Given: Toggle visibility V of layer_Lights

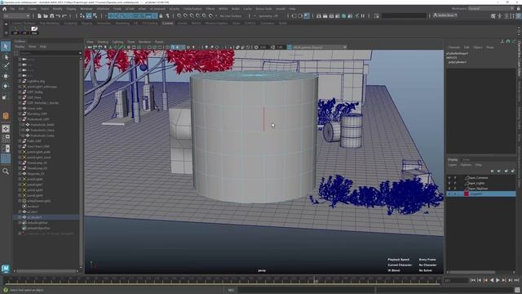Looking at the screenshot, I should click(x=449, y=183).
